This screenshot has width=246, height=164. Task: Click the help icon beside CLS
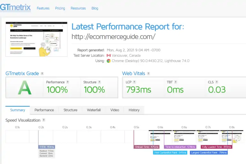(x=217, y=82)
